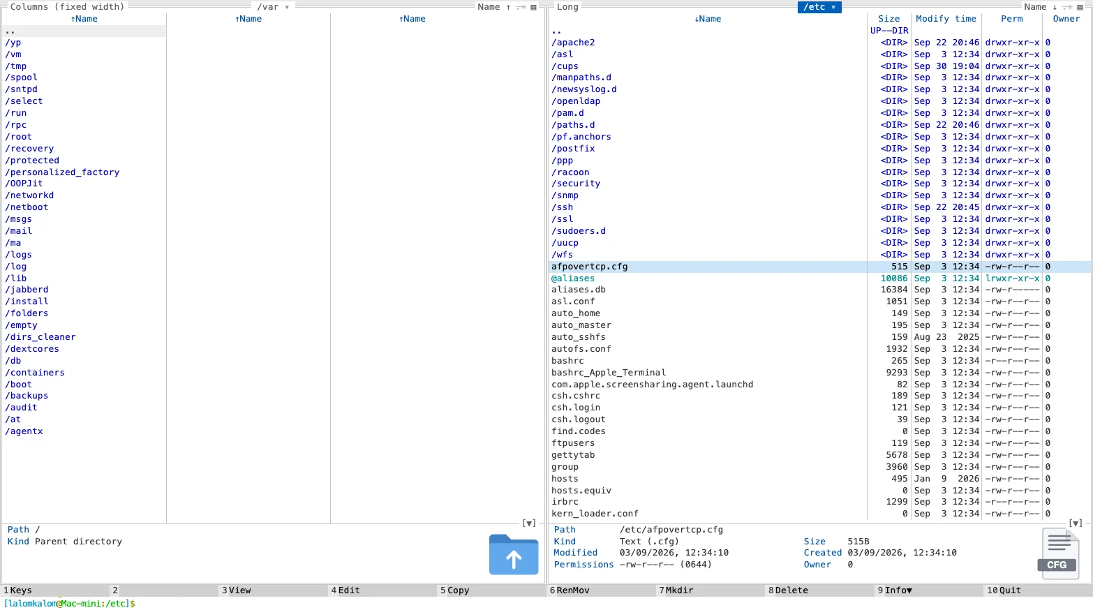The height and width of the screenshot is (610, 1093).
Task: Toggle left panel Name ascending sort arrow
Action: click(x=508, y=7)
